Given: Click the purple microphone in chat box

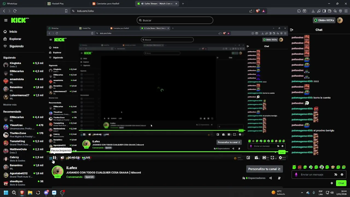Looking at the screenshot, I should tap(296, 175).
